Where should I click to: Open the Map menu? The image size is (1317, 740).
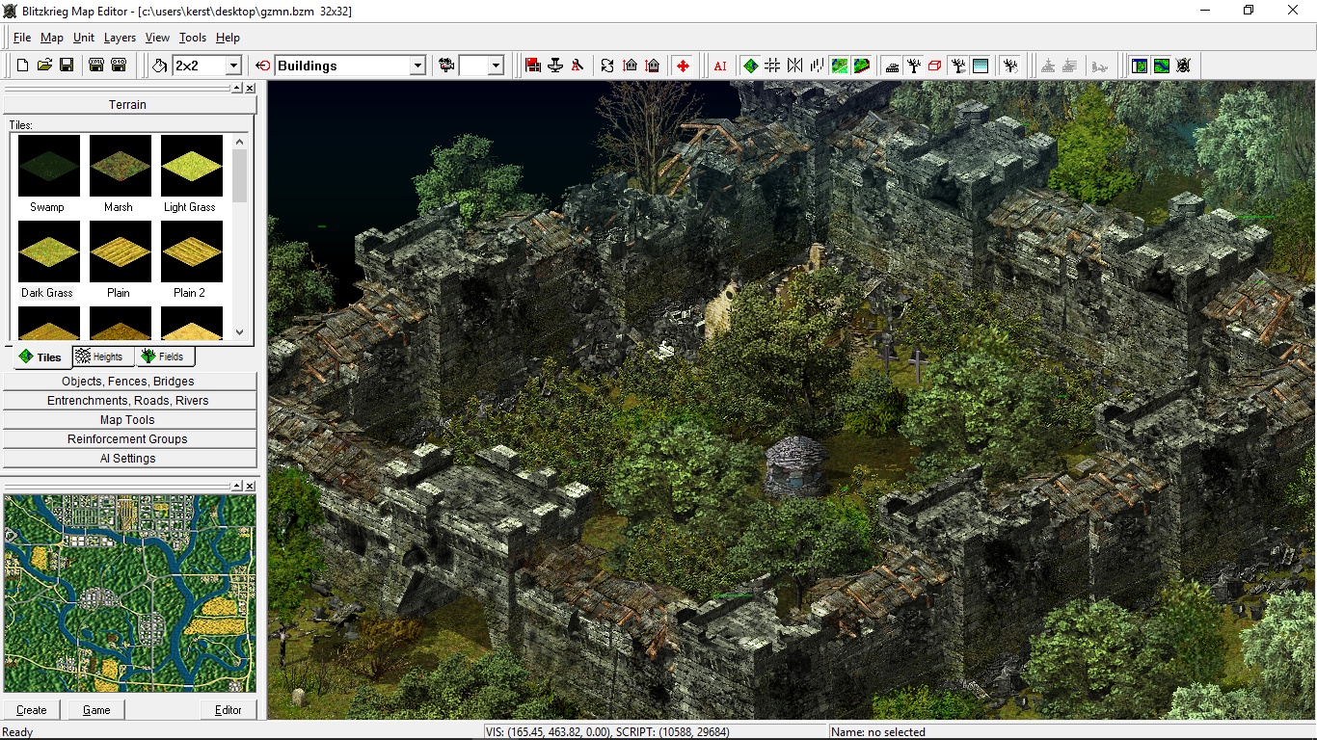coord(52,38)
